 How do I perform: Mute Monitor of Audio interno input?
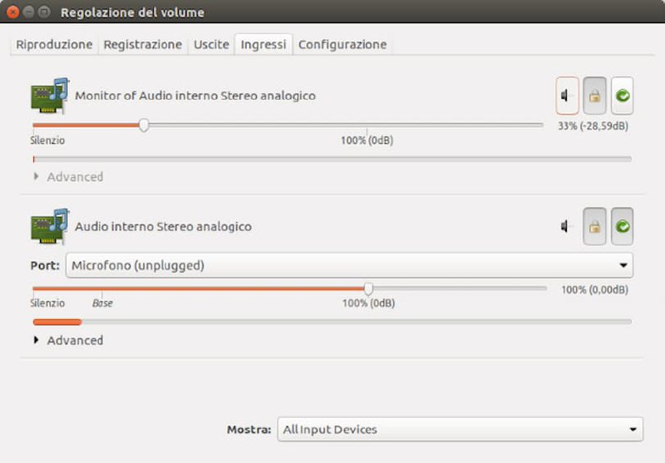coord(567,96)
